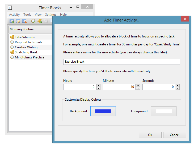
Task: Click into the Minutes input field
Action: pos(119,87)
